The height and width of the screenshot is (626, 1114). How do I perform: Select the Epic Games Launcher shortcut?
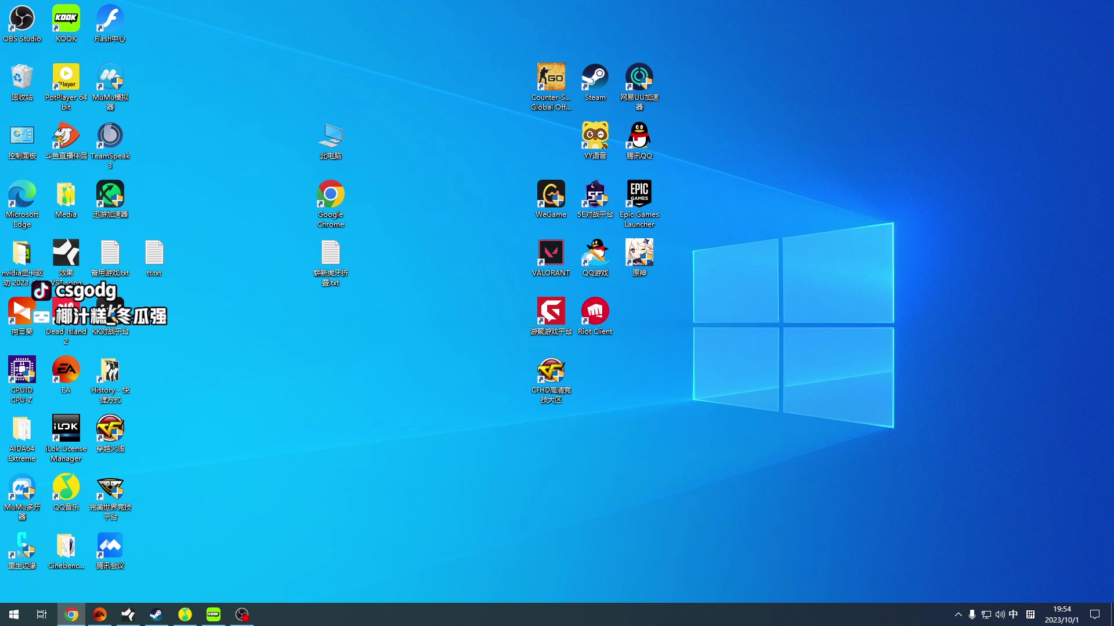coord(639,204)
